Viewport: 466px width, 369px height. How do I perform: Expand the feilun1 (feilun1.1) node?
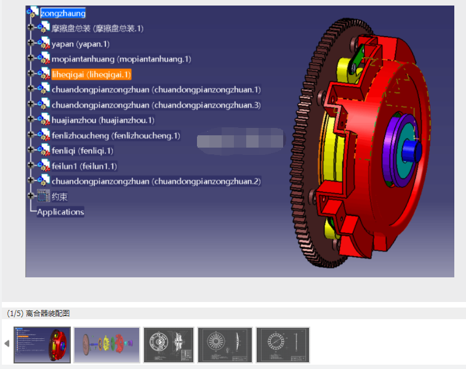click(x=31, y=165)
